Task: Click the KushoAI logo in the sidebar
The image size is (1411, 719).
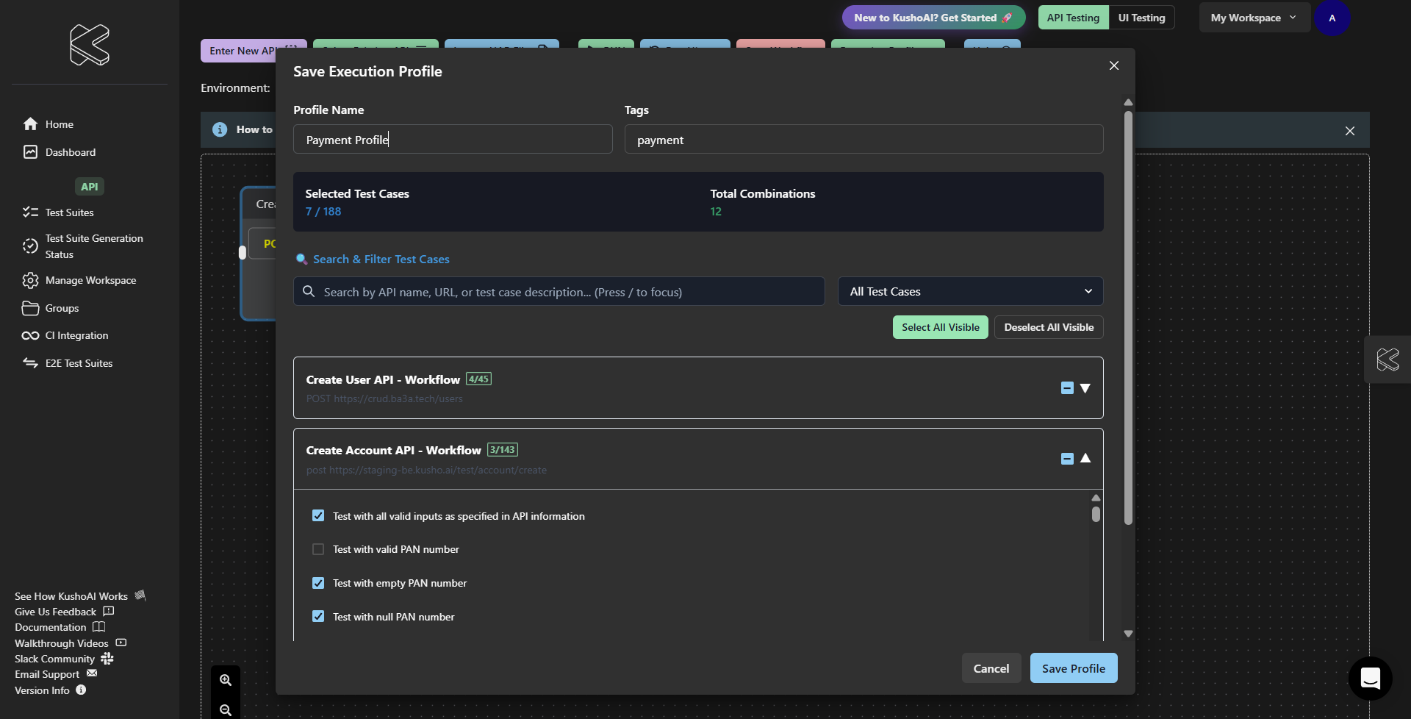Action: 89,45
